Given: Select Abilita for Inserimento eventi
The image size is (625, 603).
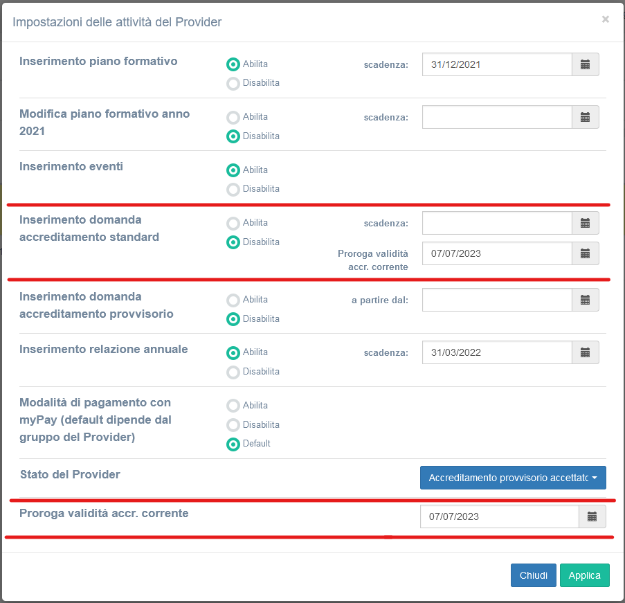Looking at the screenshot, I should (x=233, y=170).
